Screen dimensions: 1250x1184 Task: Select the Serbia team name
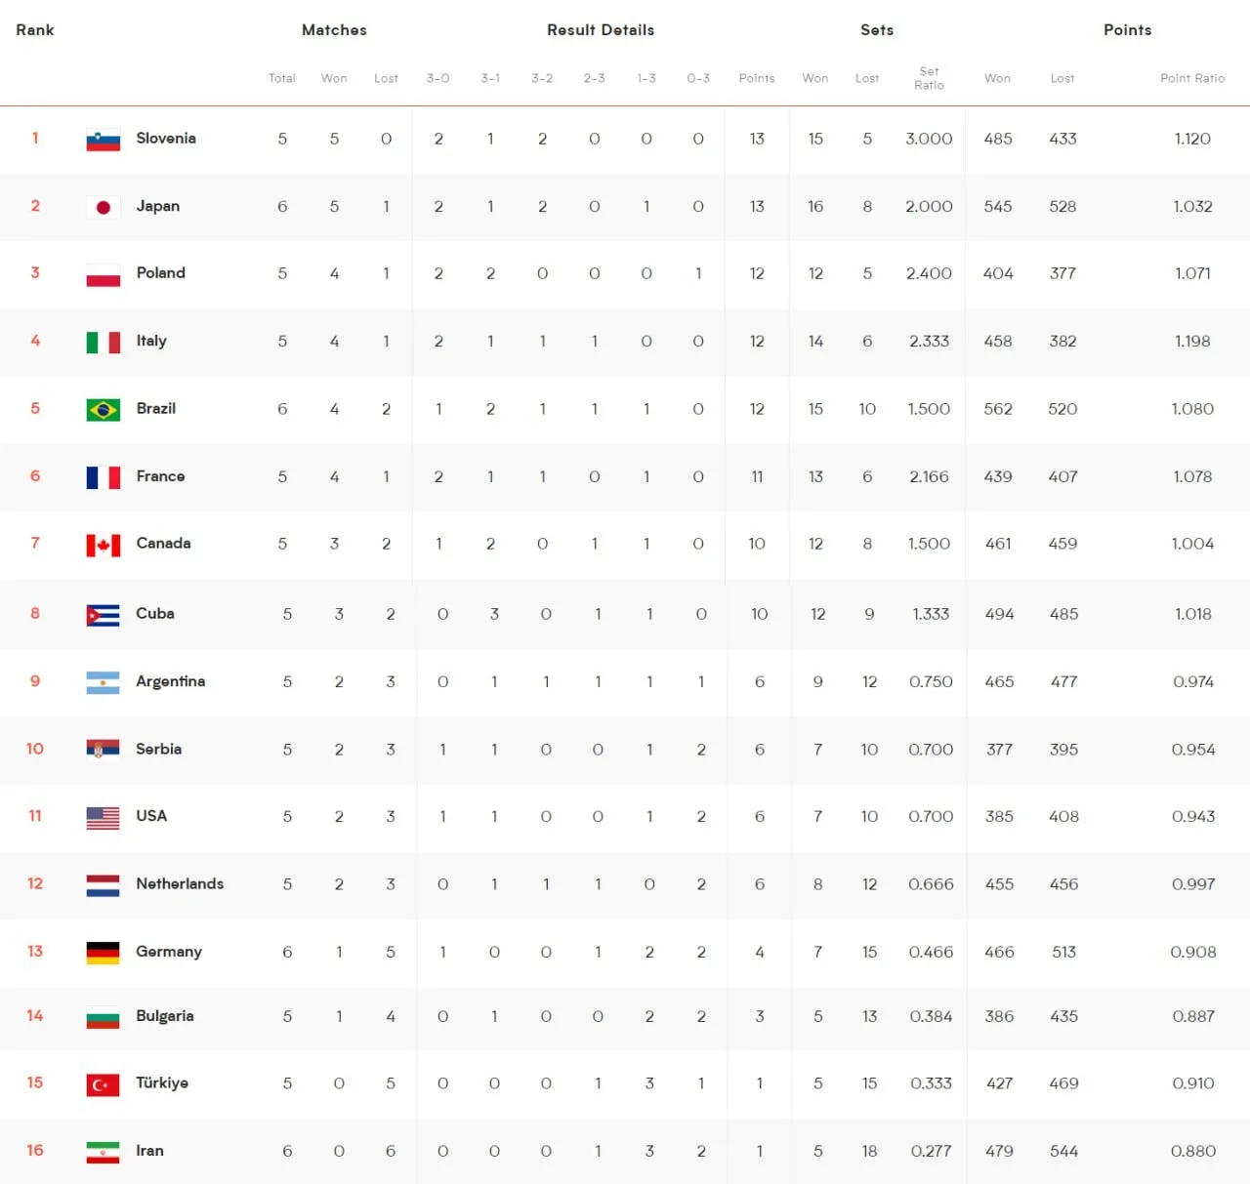(x=159, y=749)
